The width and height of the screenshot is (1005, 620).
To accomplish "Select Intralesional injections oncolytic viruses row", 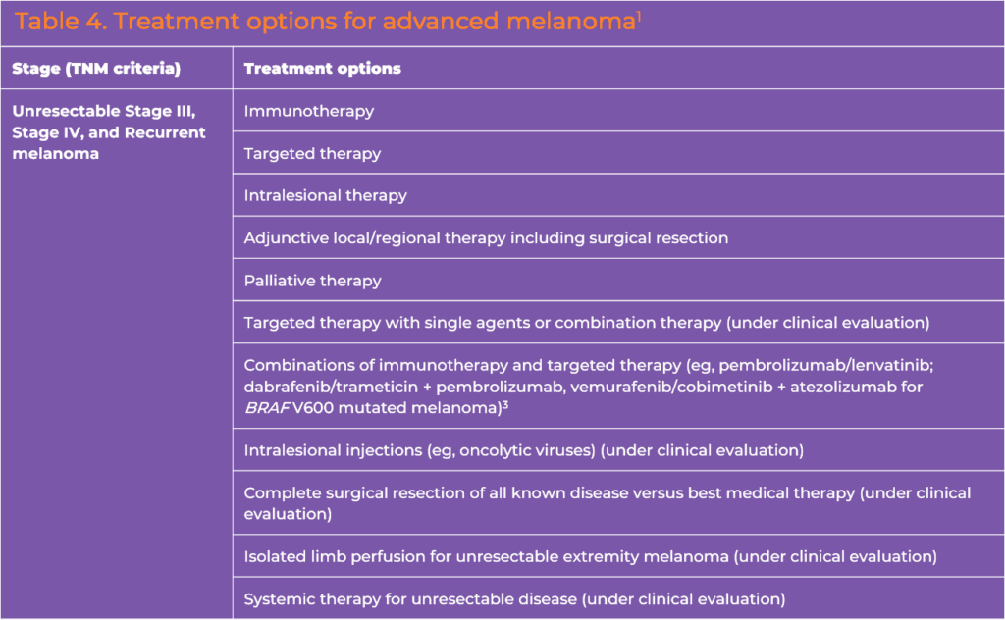I will click(618, 450).
